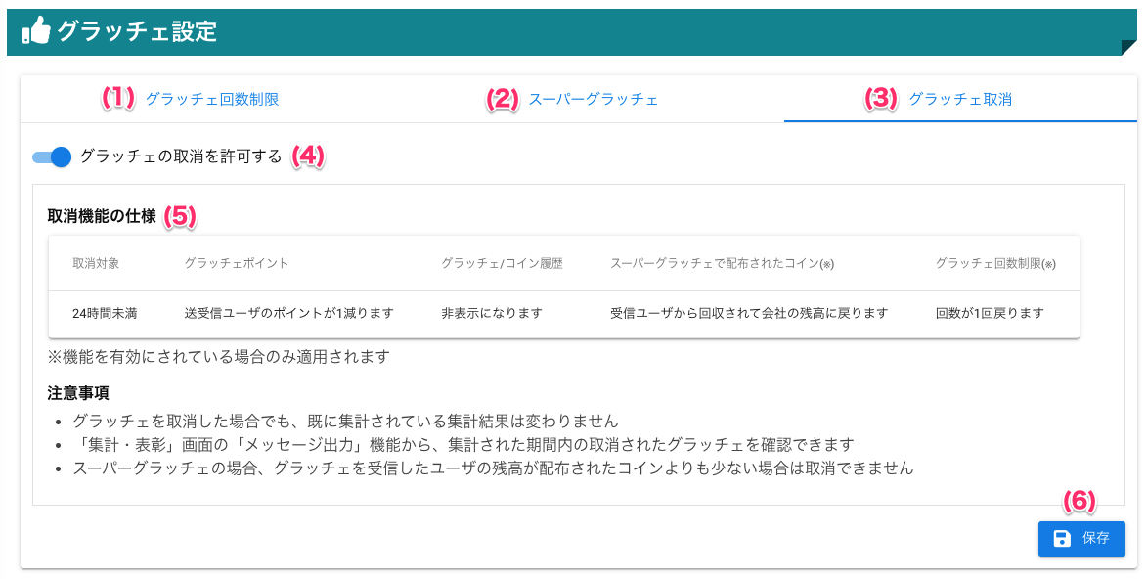Click the 受信ユーザから回収されて会社の残高に戻ります cell

pos(749,313)
